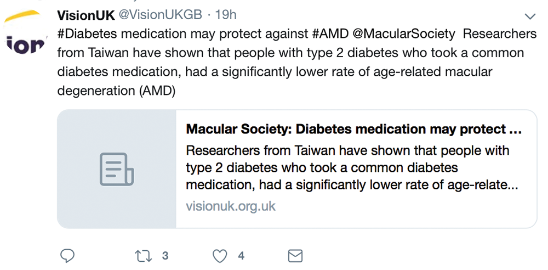Click the link card description text
The image size is (548, 270).
(351, 168)
